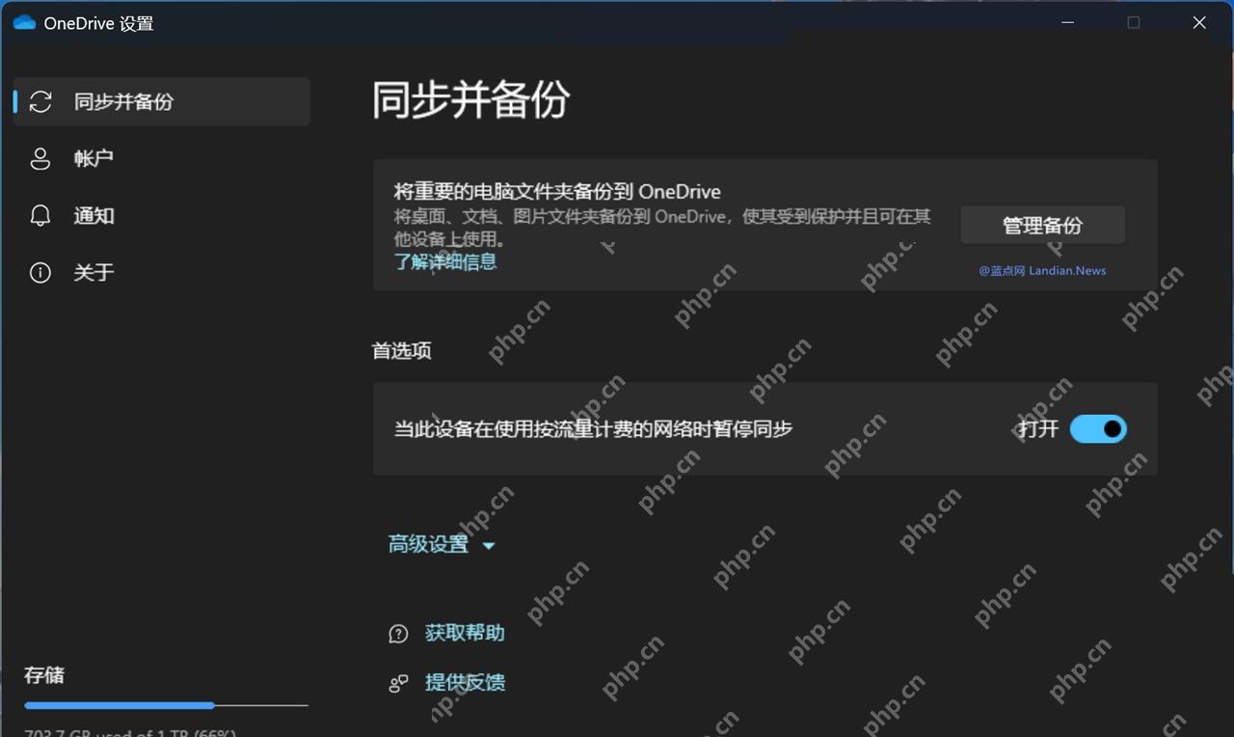
Task: Expand the 高级设置 section
Action: click(442, 545)
